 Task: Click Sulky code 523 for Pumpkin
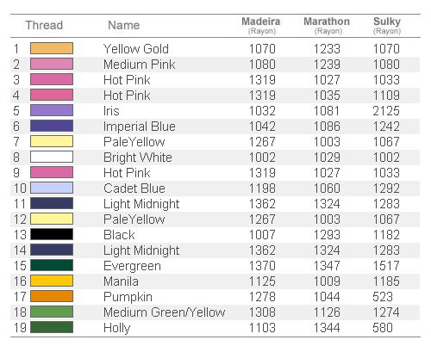(x=383, y=297)
